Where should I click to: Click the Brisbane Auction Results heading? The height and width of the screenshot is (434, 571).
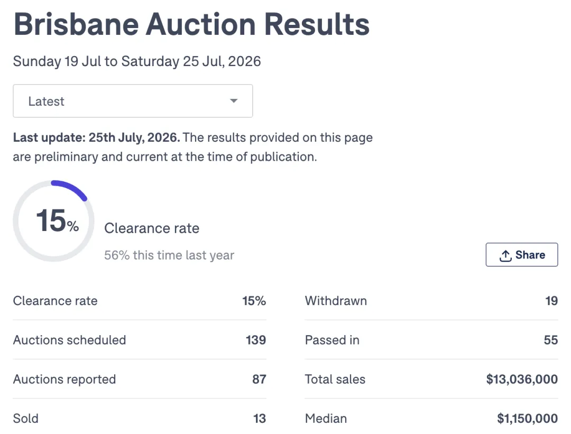(x=191, y=24)
